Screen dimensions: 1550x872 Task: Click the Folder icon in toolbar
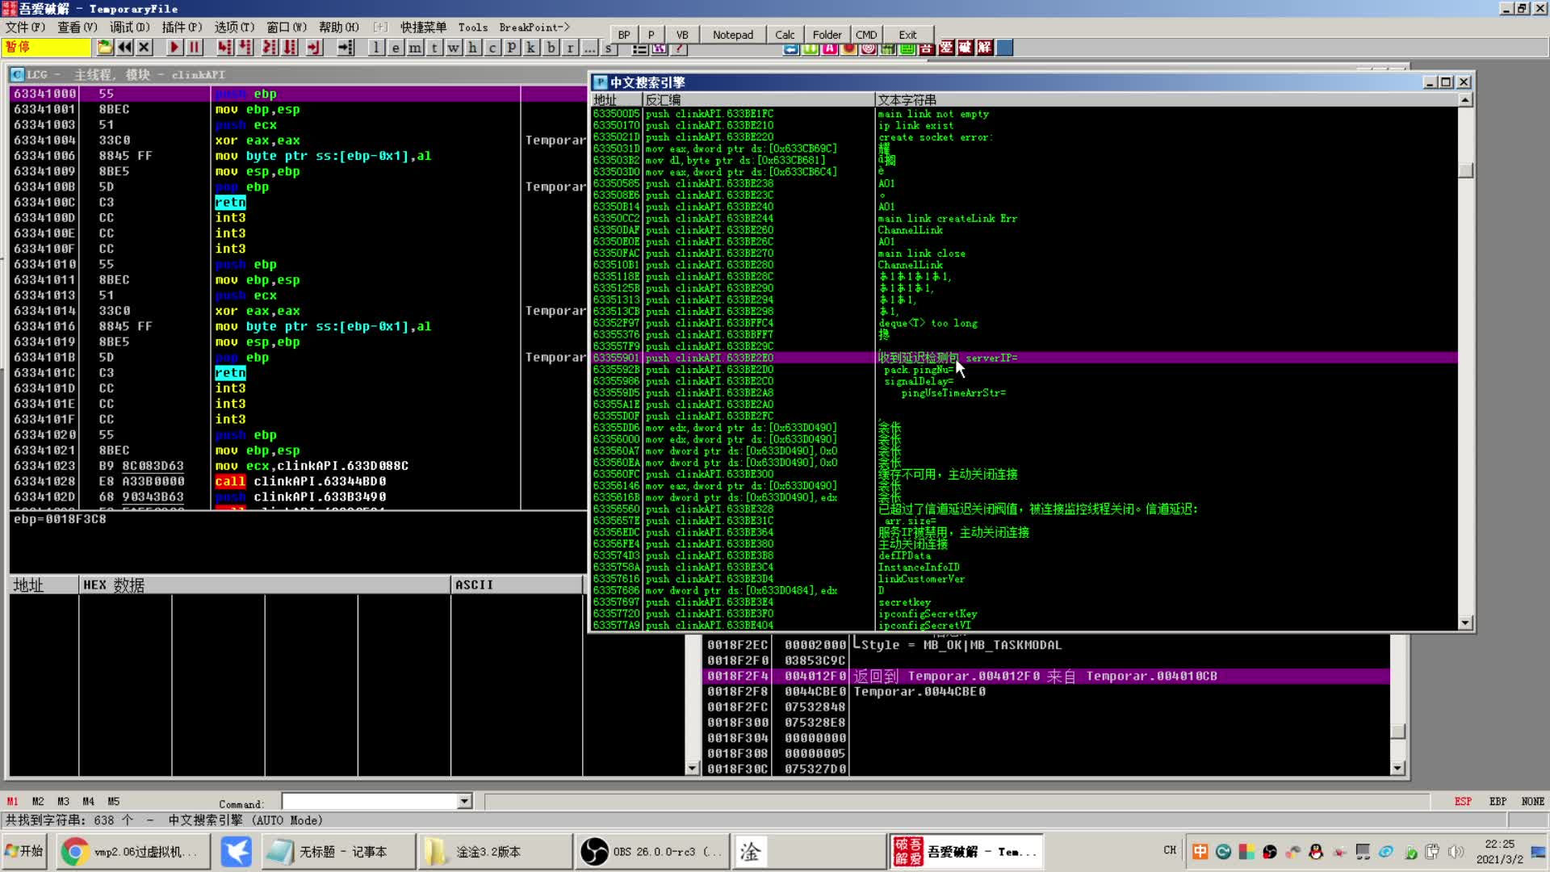tap(828, 34)
